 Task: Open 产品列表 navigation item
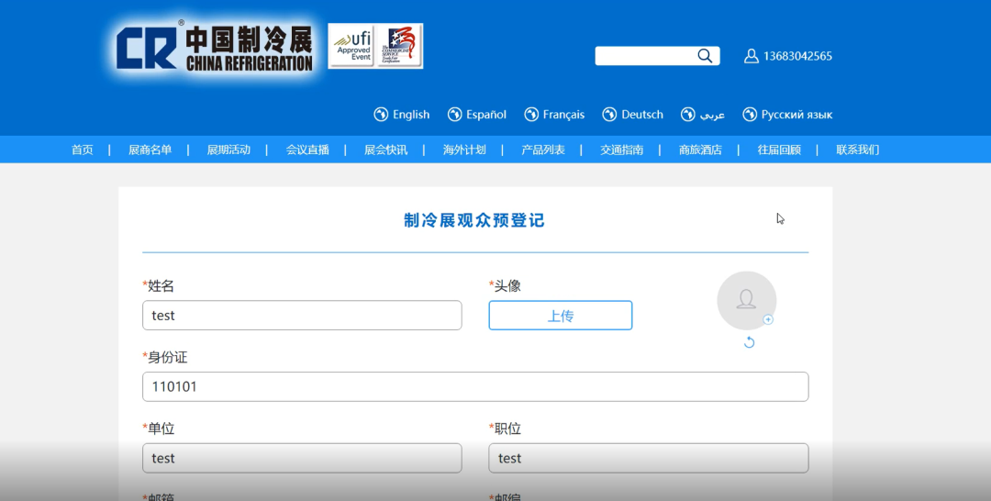coord(543,150)
